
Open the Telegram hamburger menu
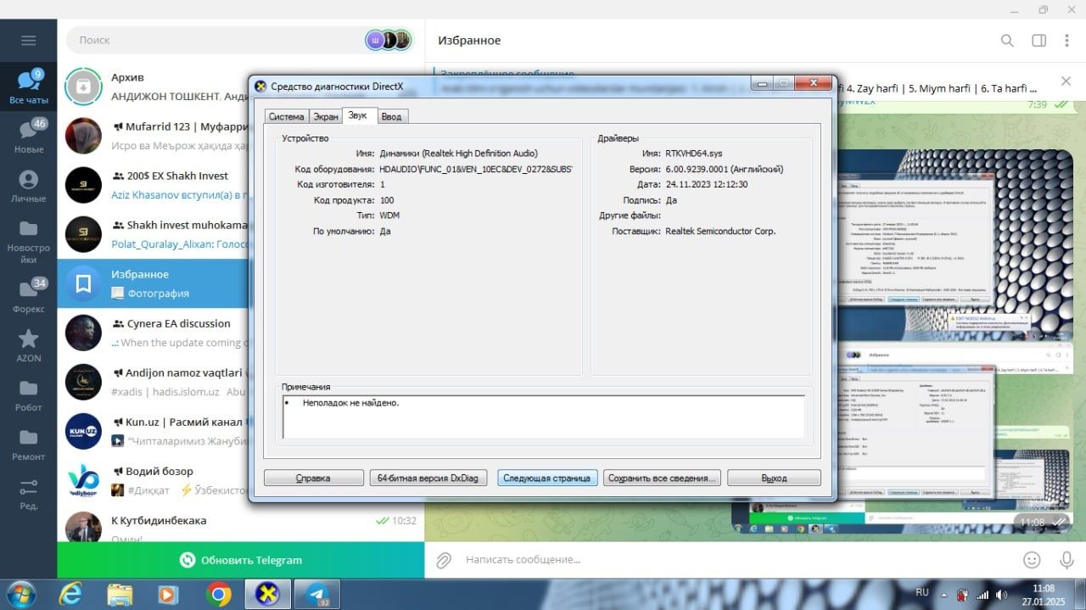[29, 40]
